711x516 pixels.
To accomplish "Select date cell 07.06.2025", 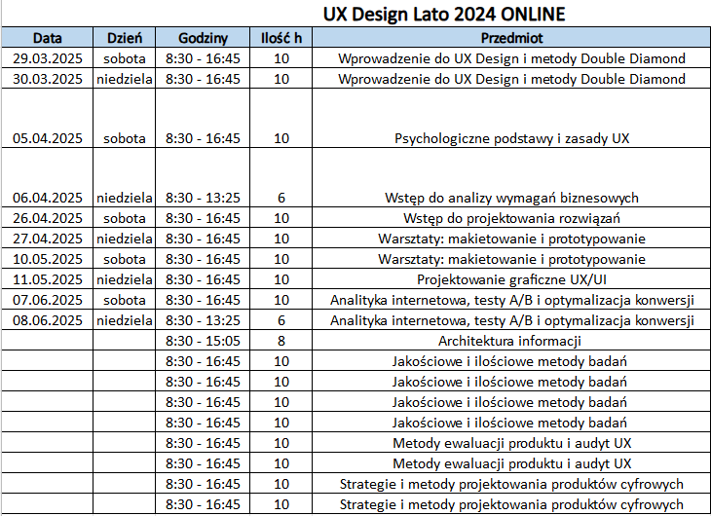I will coord(47,299).
